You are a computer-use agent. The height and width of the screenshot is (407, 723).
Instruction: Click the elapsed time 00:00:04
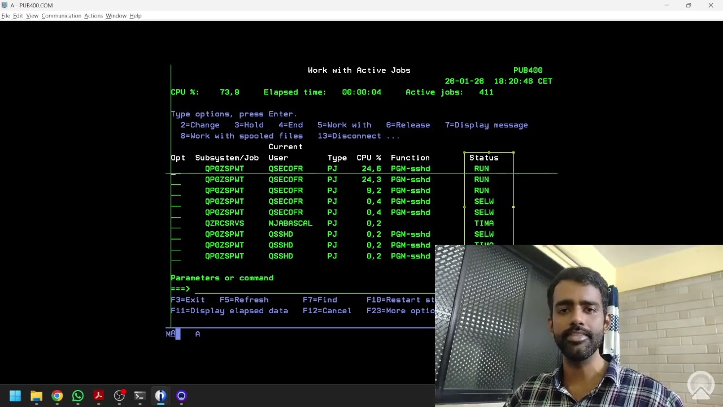click(x=361, y=92)
